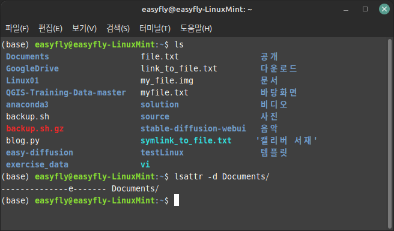Click the window title easyfly@easyfly-LinuxMint: ~

[197, 10]
